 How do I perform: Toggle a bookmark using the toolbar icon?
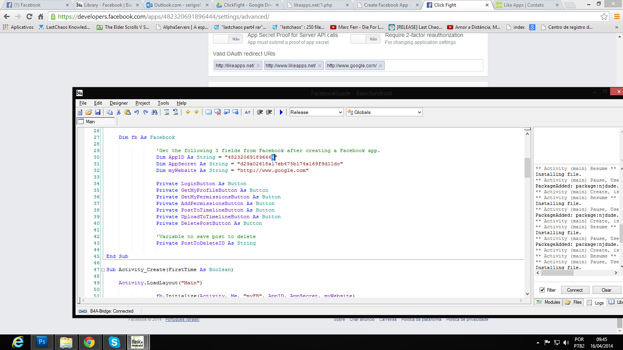coord(209,112)
